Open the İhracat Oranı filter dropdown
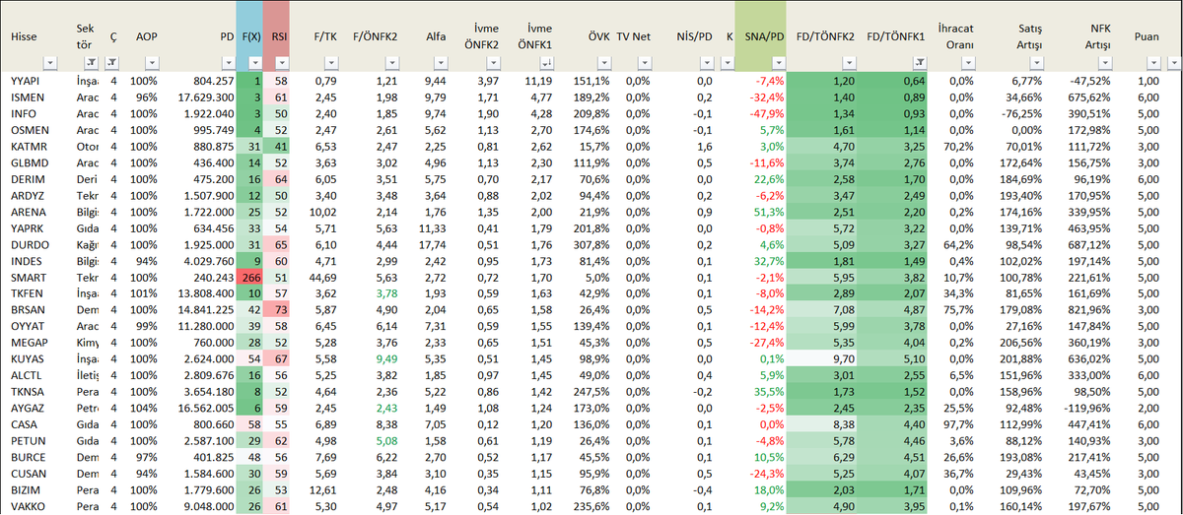 tap(969, 62)
